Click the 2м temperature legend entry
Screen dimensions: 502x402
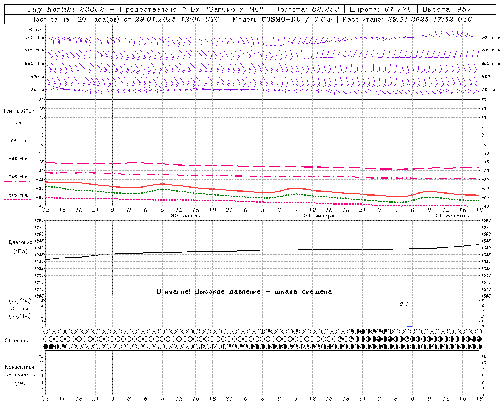click(x=18, y=122)
